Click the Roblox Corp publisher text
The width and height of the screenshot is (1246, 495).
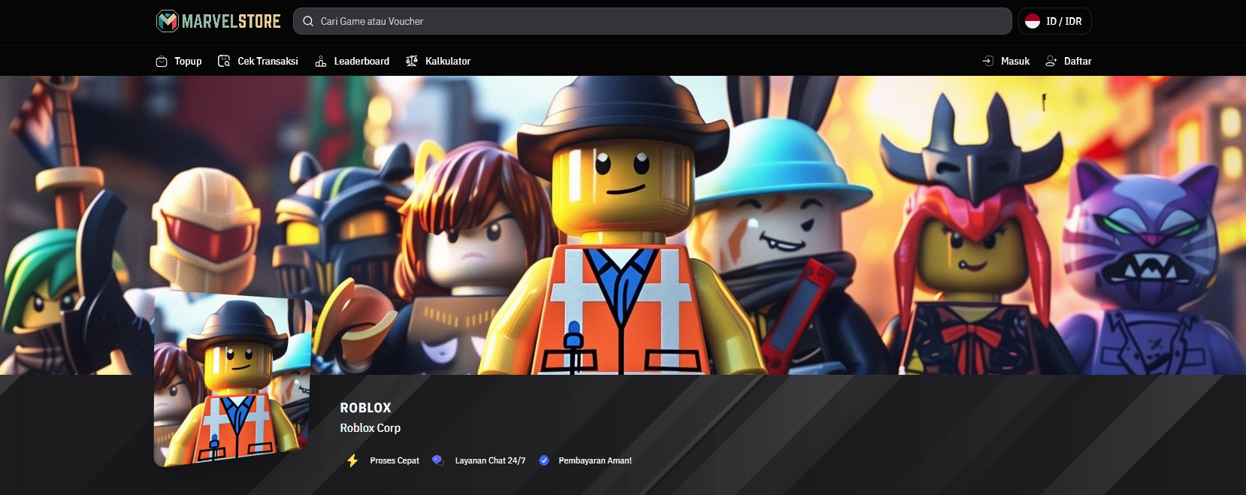[x=370, y=427]
